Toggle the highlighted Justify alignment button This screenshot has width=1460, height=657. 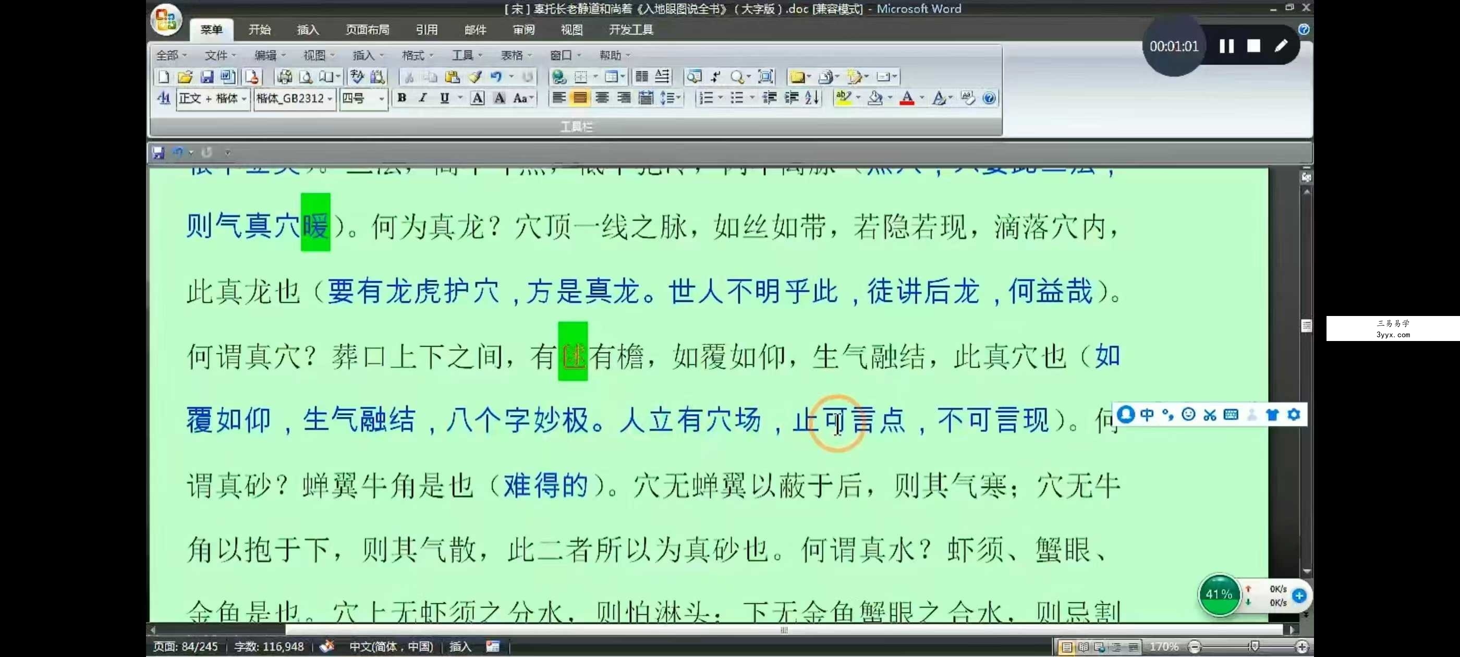point(580,98)
